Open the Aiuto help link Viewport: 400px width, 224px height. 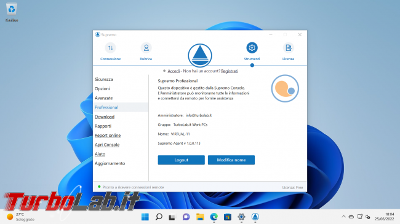(x=100, y=154)
